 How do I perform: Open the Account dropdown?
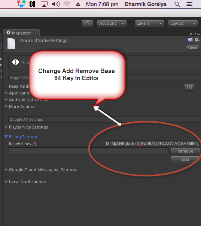pyautogui.click(x=112, y=23)
